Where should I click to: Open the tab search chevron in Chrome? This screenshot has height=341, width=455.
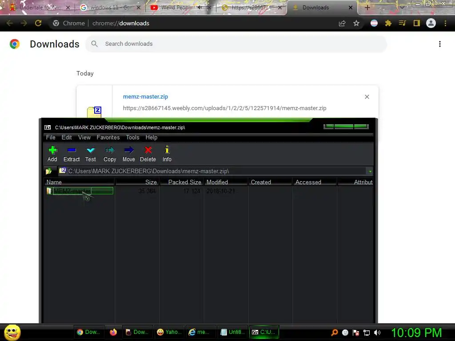(402, 8)
